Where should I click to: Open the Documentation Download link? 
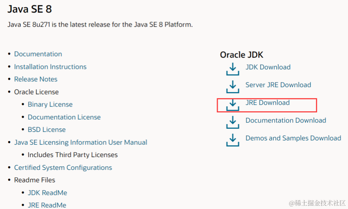click(286, 120)
